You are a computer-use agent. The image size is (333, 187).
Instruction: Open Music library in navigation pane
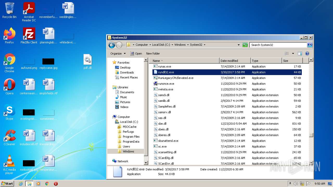coord(121,97)
